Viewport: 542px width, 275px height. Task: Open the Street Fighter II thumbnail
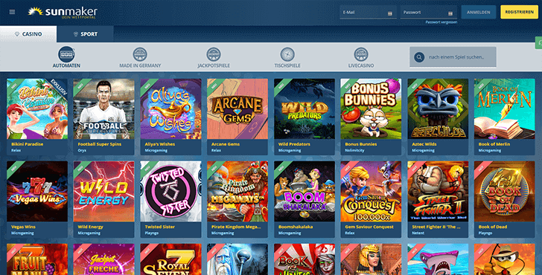click(x=438, y=192)
